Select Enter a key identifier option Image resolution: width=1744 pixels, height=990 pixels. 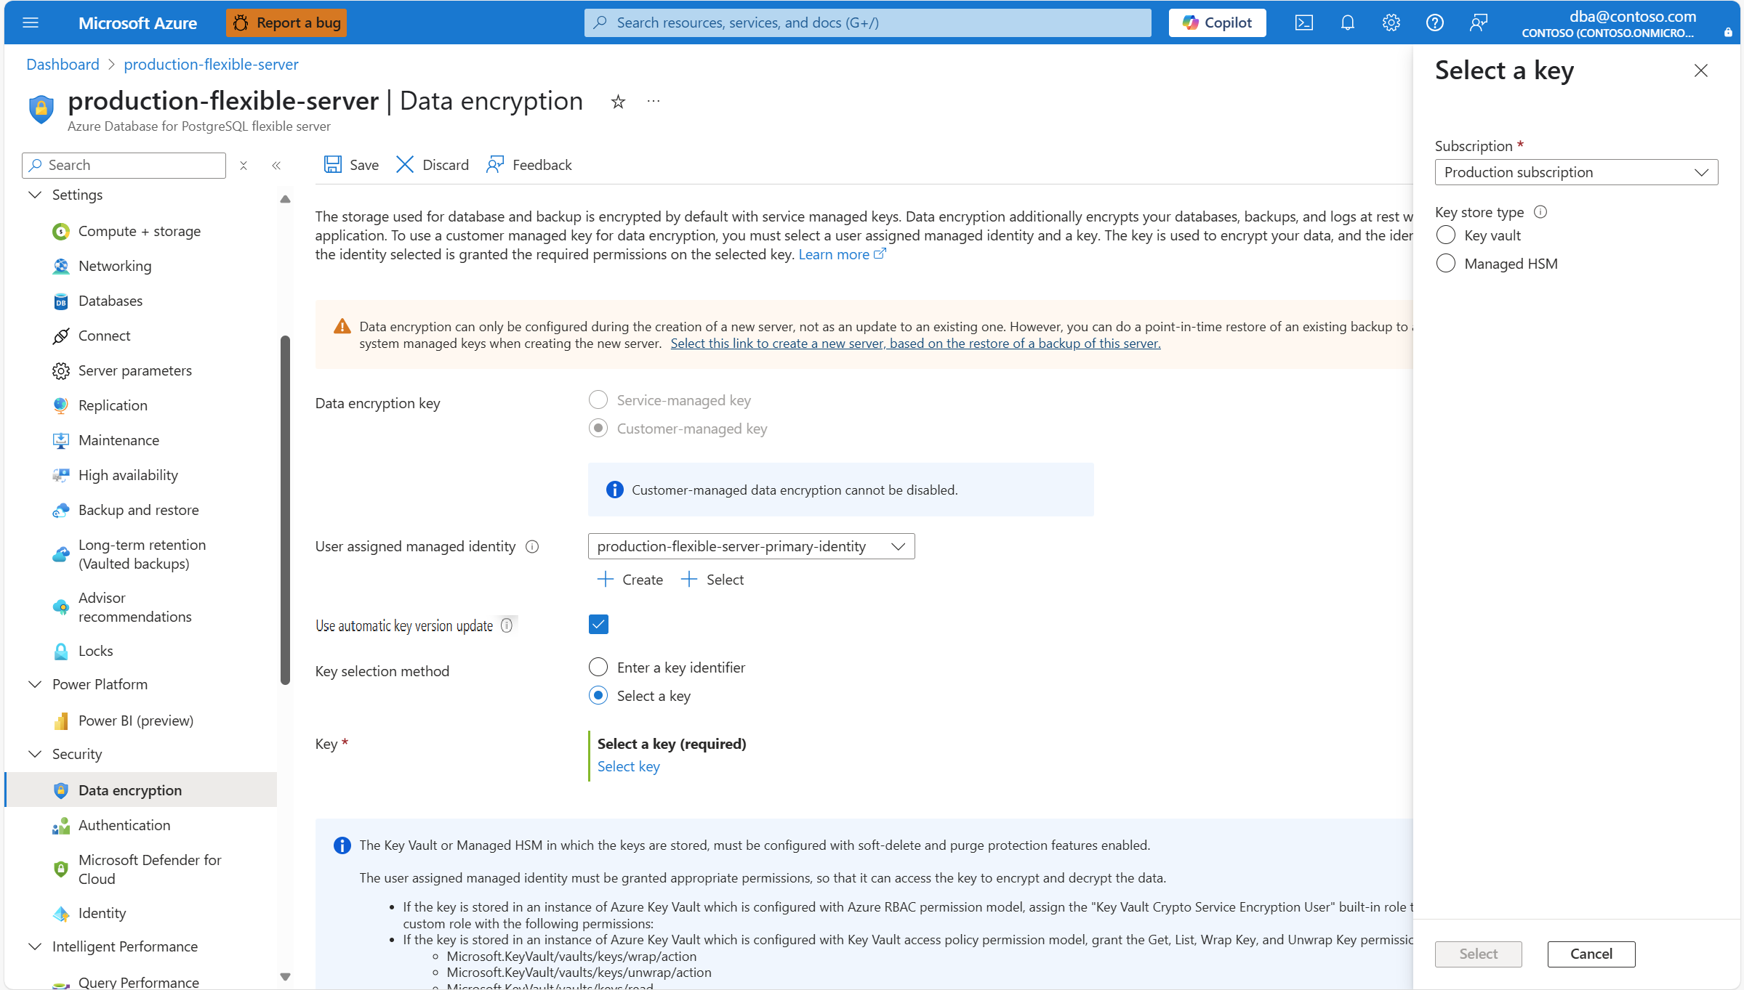[598, 667]
